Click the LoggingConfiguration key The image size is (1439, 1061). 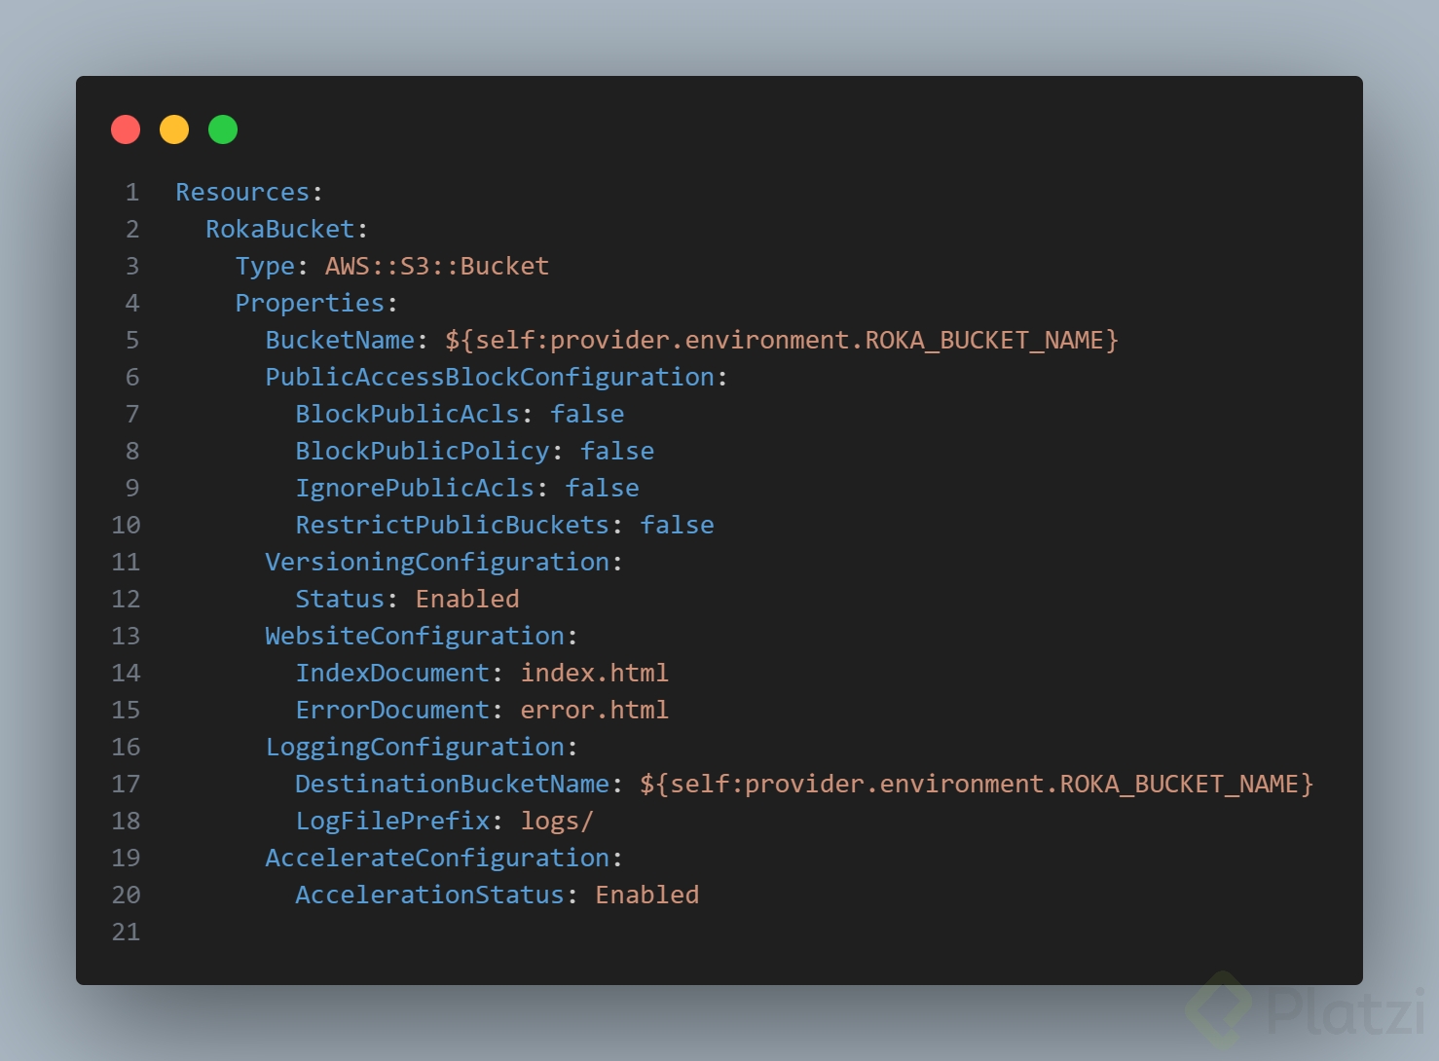[415, 747]
